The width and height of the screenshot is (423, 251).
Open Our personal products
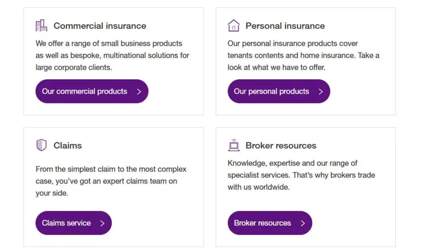pos(278,91)
